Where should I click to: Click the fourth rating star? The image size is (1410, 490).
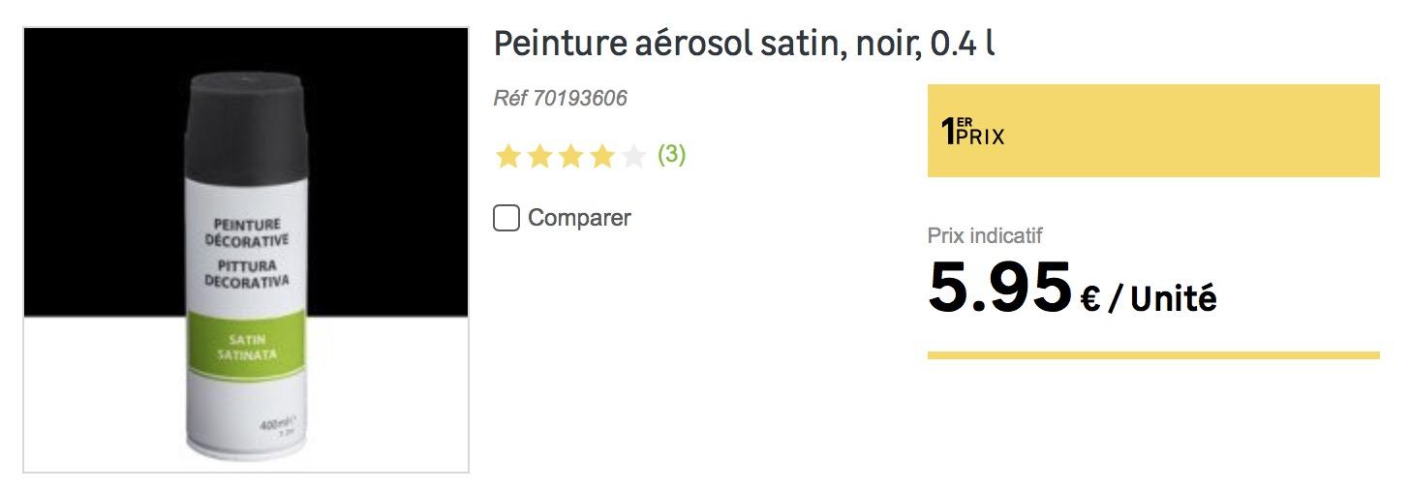[602, 156]
